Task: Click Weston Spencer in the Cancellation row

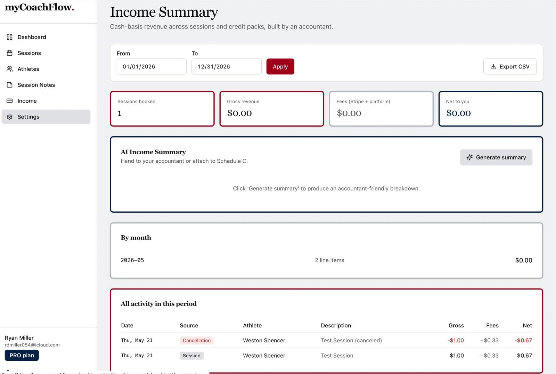Action: 264,341
